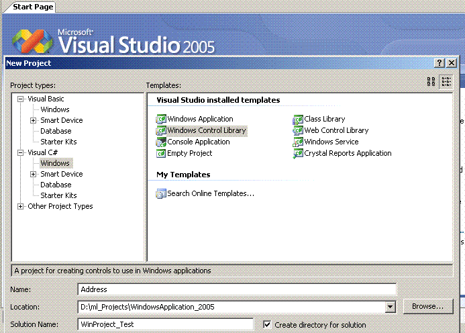Image resolution: width=465 pixels, height=333 pixels.
Task: Choose the Windows Service text
Action: point(331,142)
